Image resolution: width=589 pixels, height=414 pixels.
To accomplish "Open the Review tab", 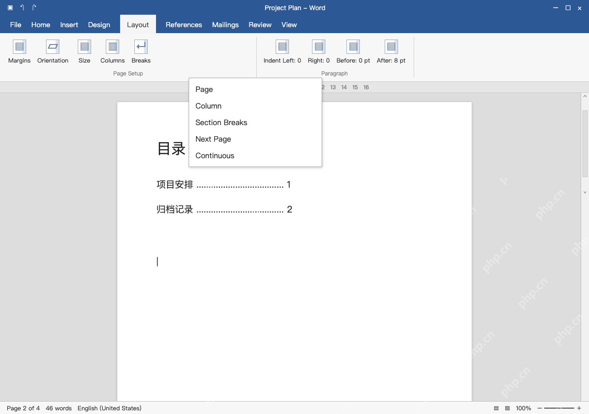I will (x=260, y=25).
